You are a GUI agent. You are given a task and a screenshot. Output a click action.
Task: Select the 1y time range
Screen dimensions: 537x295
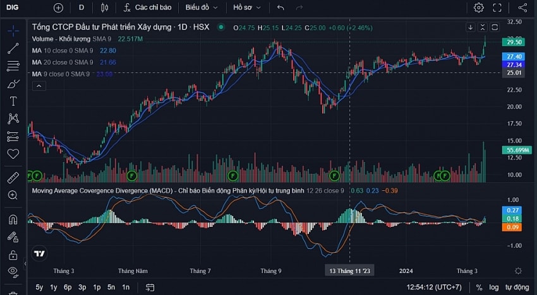pos(54,287)
